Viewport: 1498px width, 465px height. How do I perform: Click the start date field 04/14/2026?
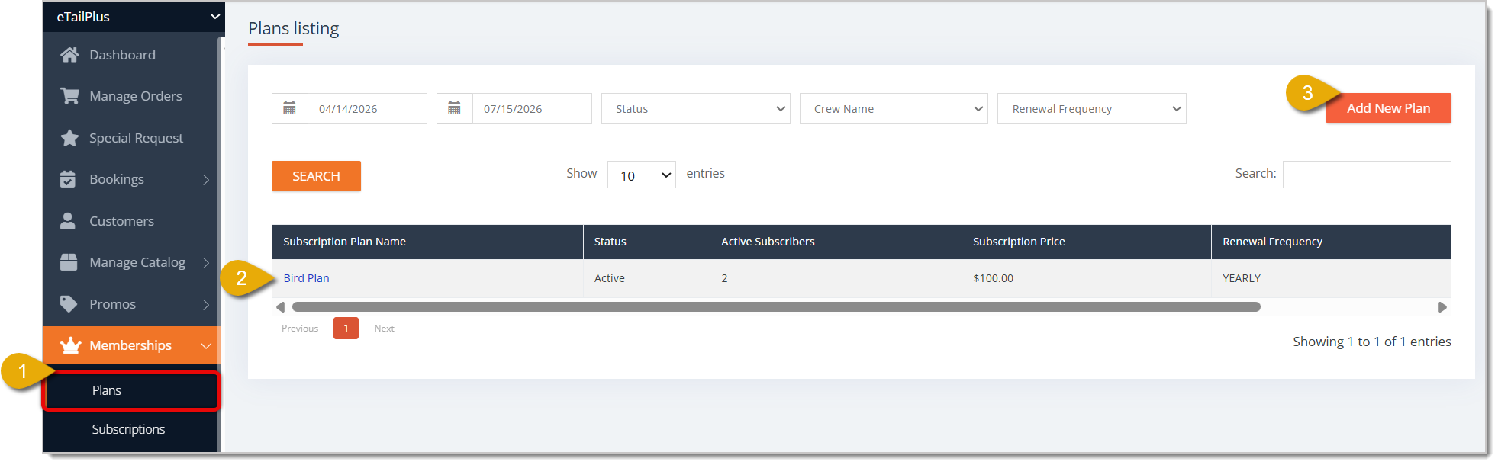pyautogui.click(x=367, y=109)
